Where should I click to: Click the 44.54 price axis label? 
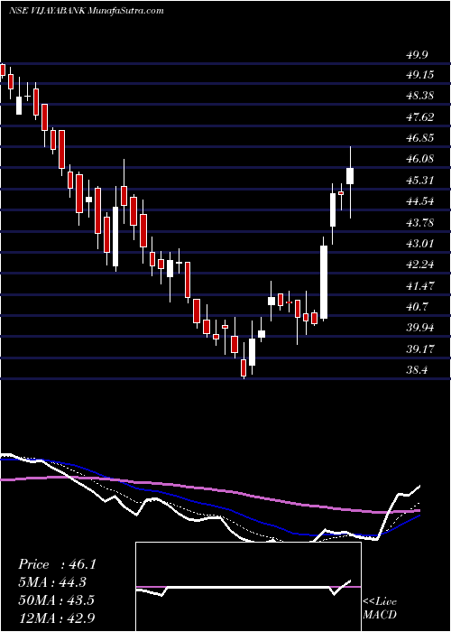coord(421,201)
